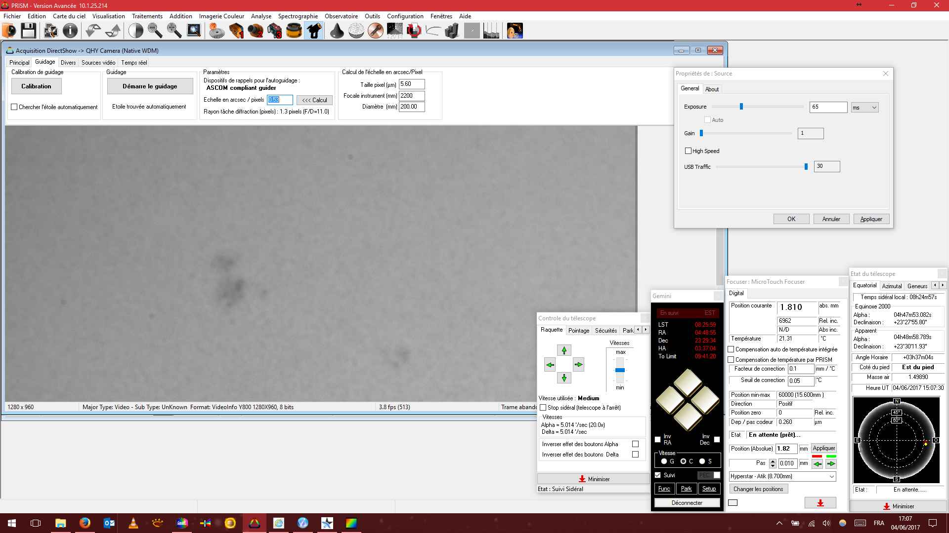
Task: Toggle the High Speed checkbox
Action: [x=688, y=151]
